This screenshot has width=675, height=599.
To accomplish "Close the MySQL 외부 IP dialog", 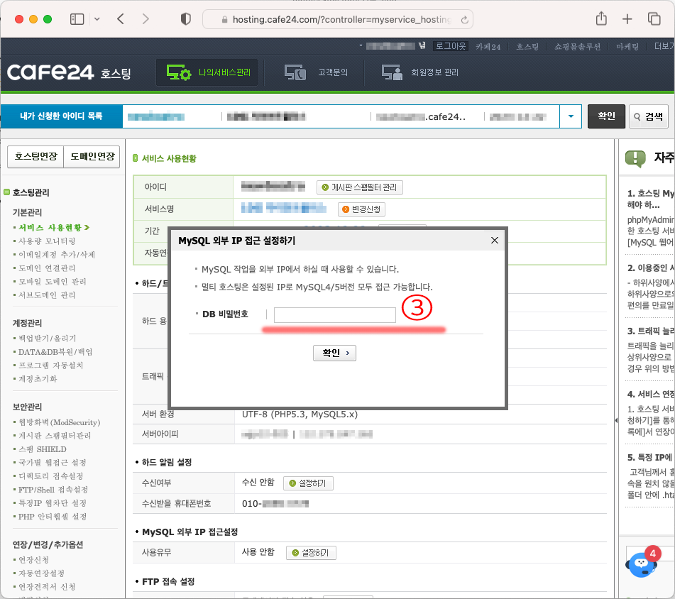I will [x=495, y=241].
